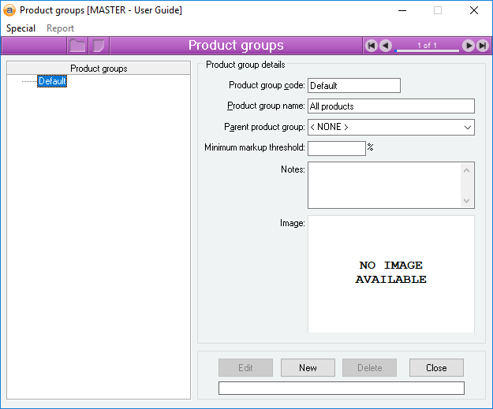Click the note page icon in the toolbar

coord(98,46)
